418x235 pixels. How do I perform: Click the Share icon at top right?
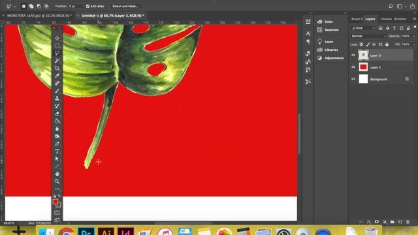(x=413, y=6)
